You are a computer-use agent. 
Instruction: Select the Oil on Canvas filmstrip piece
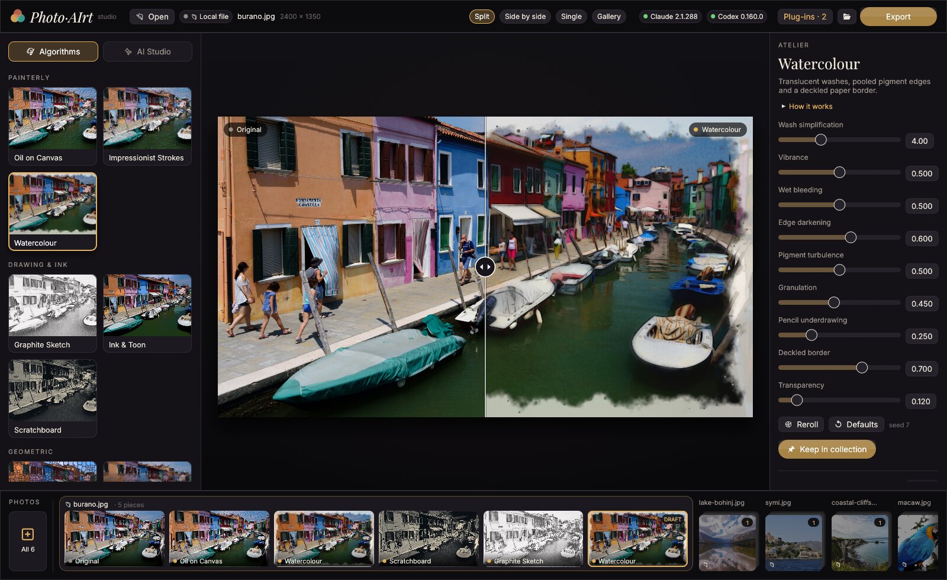(x=220, y=539)
